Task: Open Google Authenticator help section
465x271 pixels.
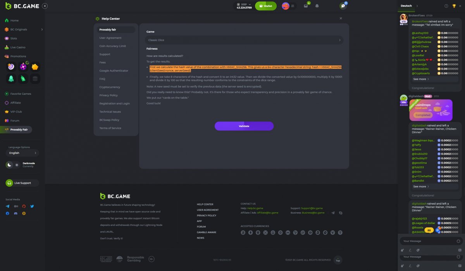Action: pos(114,71)
